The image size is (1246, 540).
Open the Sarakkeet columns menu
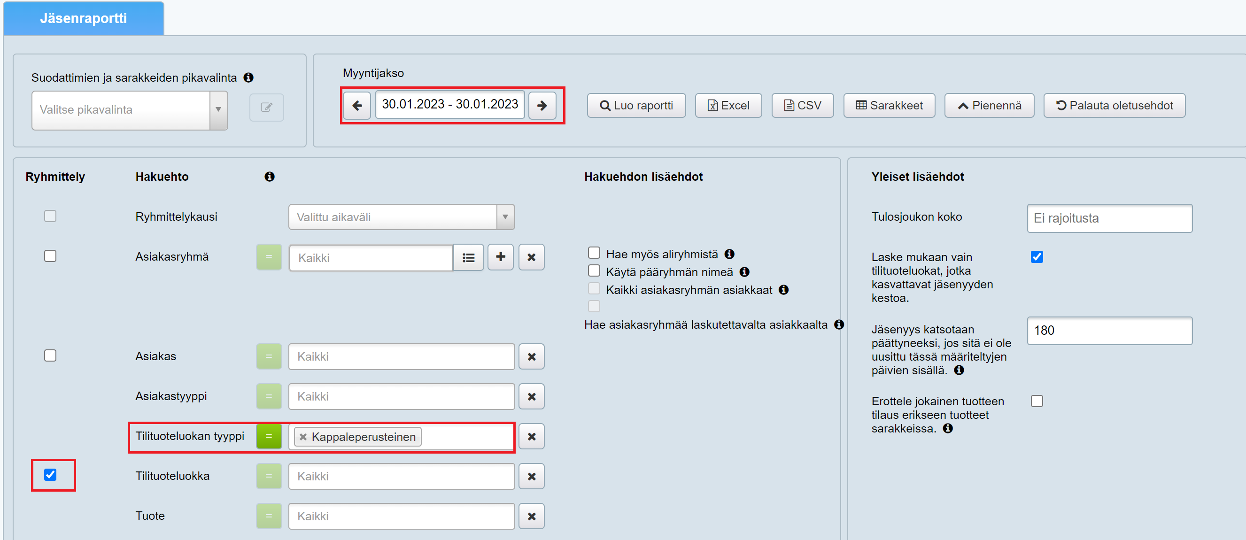pos(889,105)
